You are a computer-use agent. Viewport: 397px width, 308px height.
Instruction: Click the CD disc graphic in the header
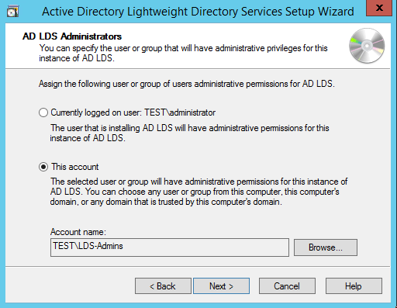coord(367,46)
